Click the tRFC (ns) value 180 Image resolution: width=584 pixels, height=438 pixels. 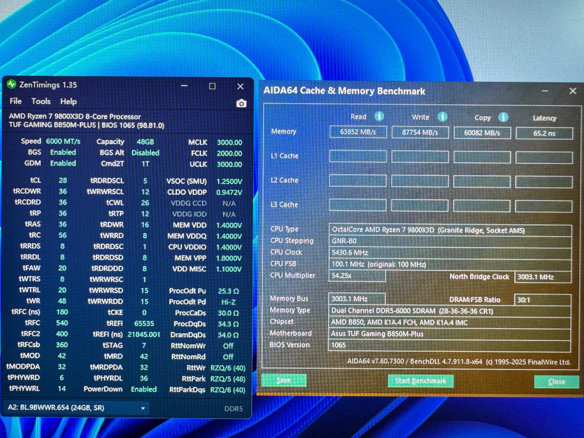coord(62,312)
